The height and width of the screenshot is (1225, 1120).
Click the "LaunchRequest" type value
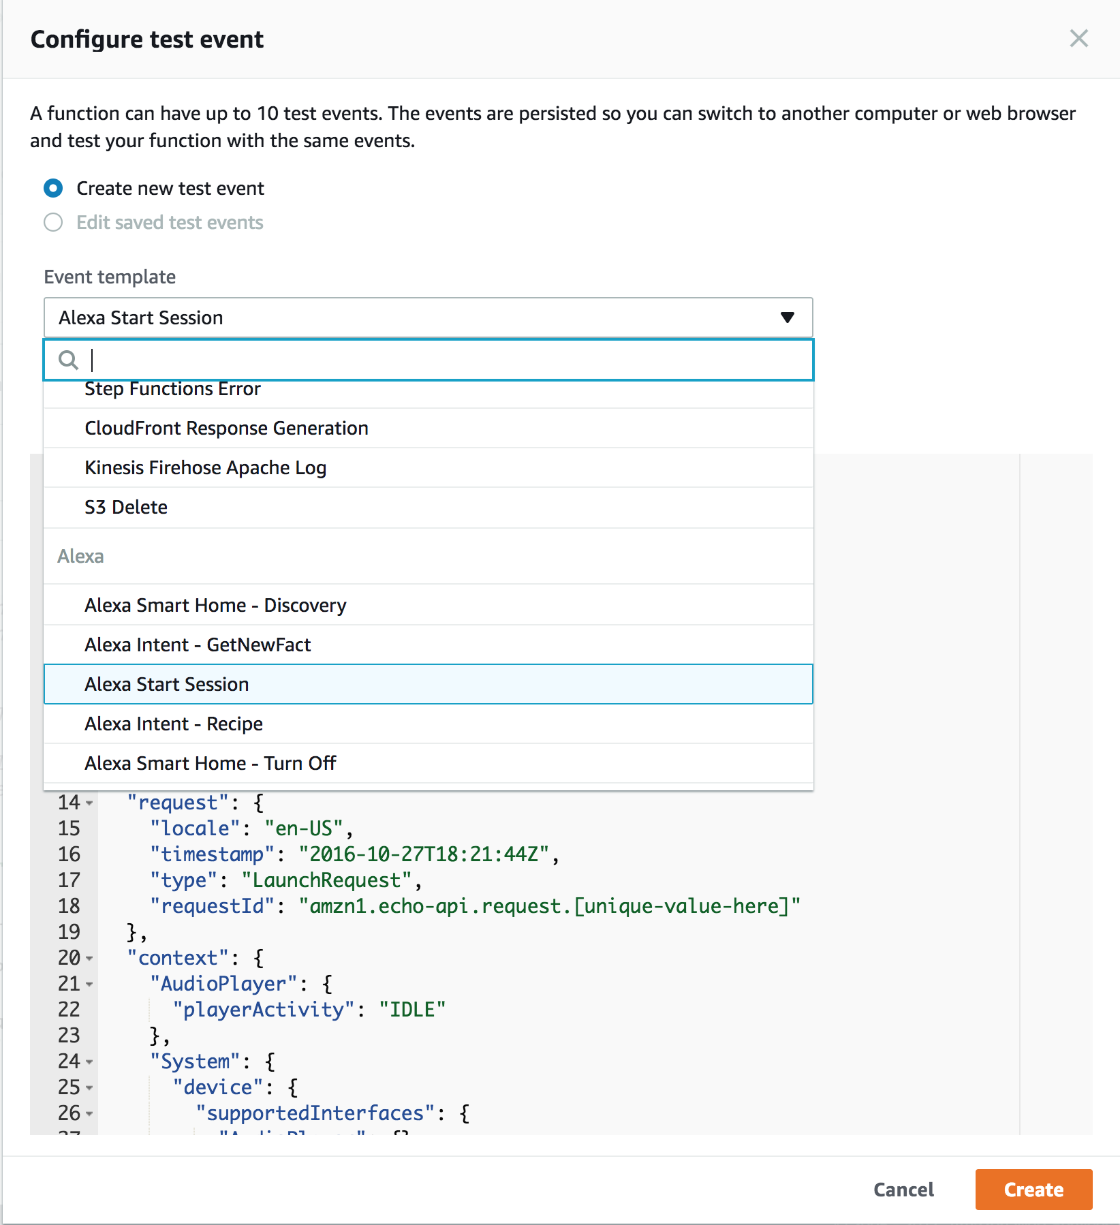(x=327, y=880)
